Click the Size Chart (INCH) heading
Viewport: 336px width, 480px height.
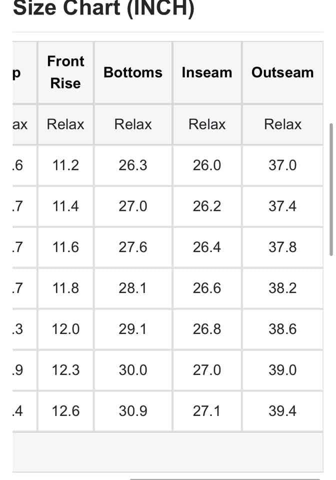click(x=103, y=7)
